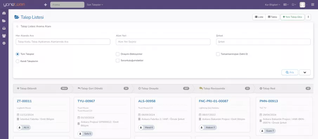Viewport: 318px width, 139px height.
Task: Click the Ara search button
Action: (290, 72)
